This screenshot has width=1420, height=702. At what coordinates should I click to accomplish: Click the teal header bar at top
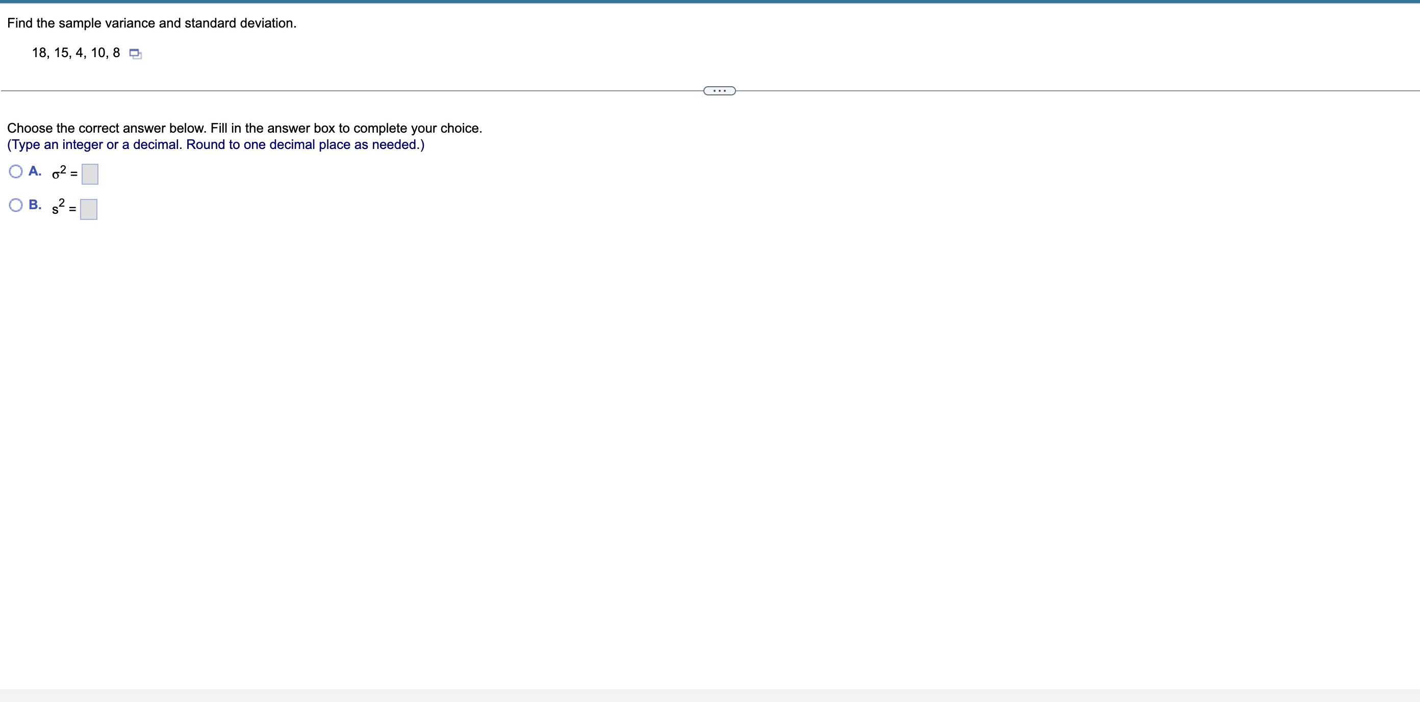tap(710, 2)
